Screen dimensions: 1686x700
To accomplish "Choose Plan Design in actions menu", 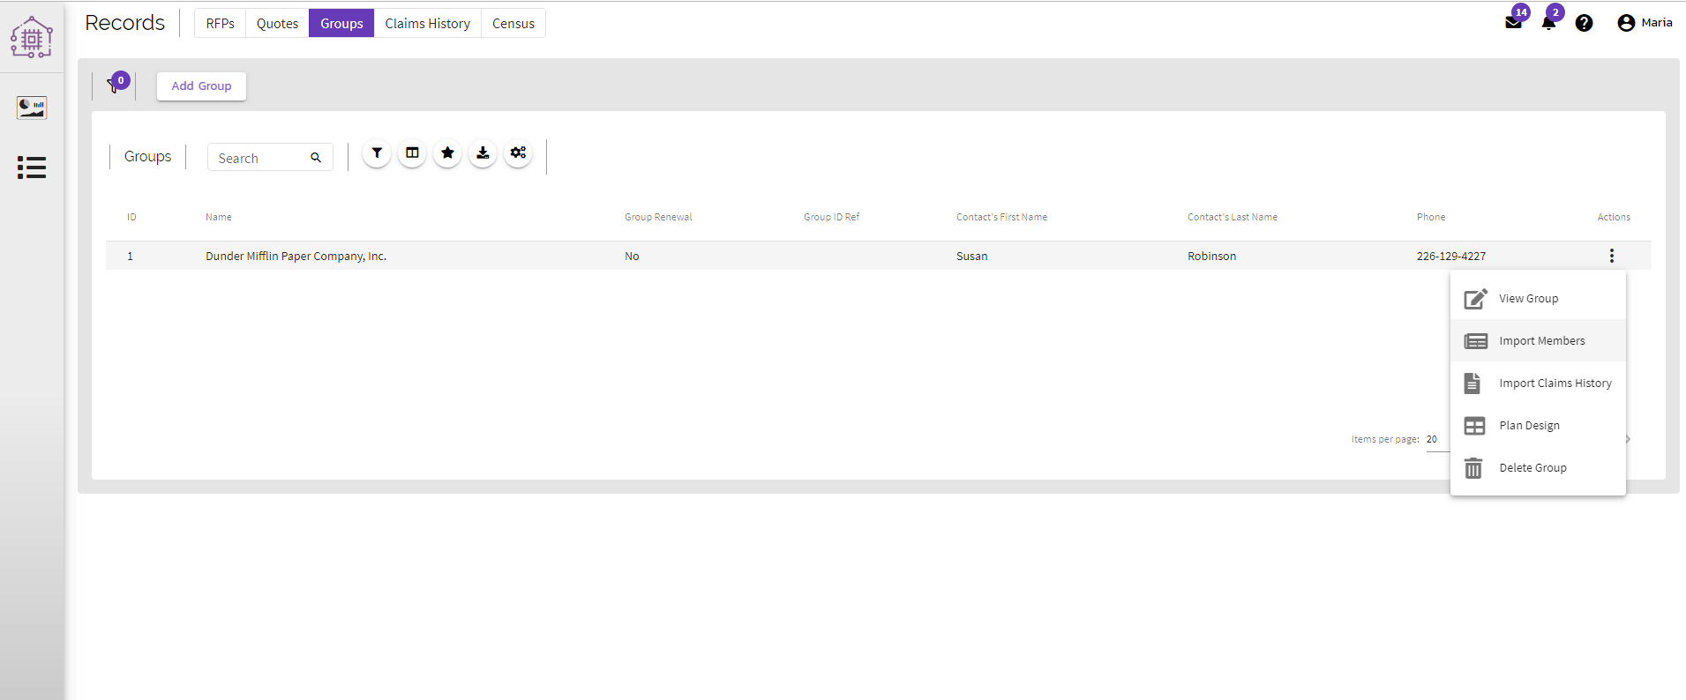I will tap(1529, 426).
